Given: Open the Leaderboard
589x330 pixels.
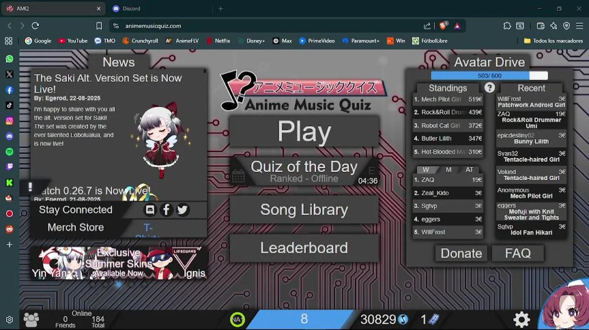Looking at the screenshot, I should pos(304,248).
